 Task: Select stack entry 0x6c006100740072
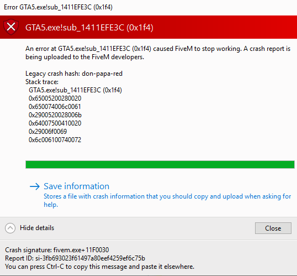pos(55,140)
